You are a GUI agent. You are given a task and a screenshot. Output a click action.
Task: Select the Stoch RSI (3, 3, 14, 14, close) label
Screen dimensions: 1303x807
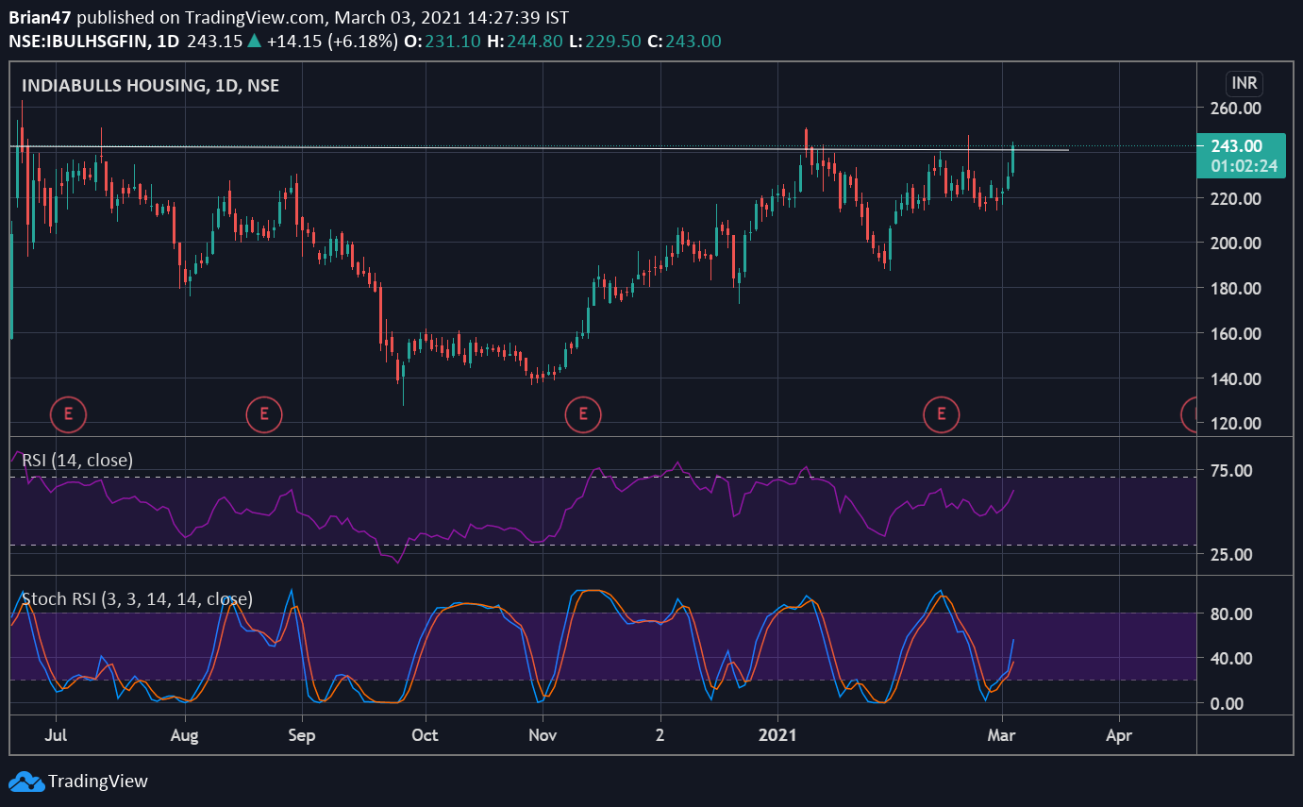coord(137,598)
